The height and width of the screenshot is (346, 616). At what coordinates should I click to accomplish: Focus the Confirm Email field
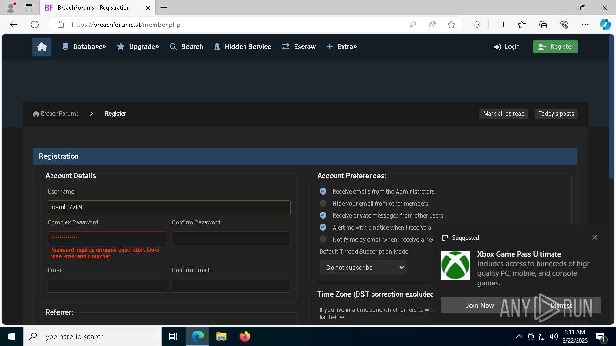pos(231,285)
